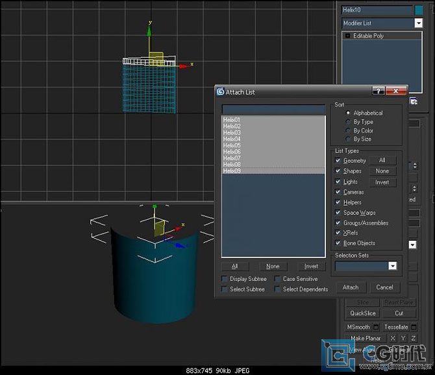This screenshot has height=375, width=435.
Task: Click the Attach List search field
Action: click(273, 110)
